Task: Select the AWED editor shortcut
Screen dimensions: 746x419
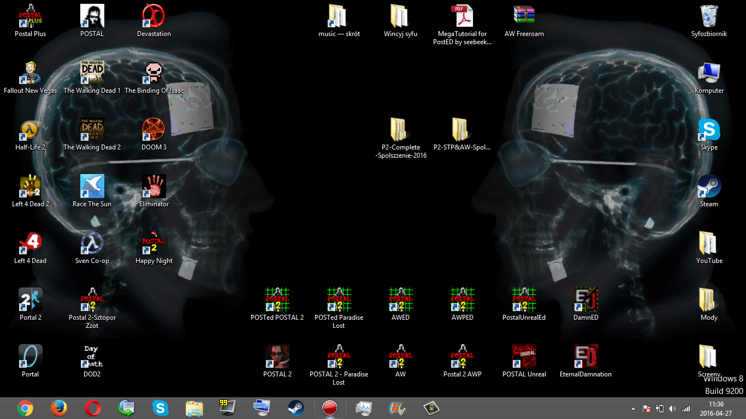Action: [401, 304]
